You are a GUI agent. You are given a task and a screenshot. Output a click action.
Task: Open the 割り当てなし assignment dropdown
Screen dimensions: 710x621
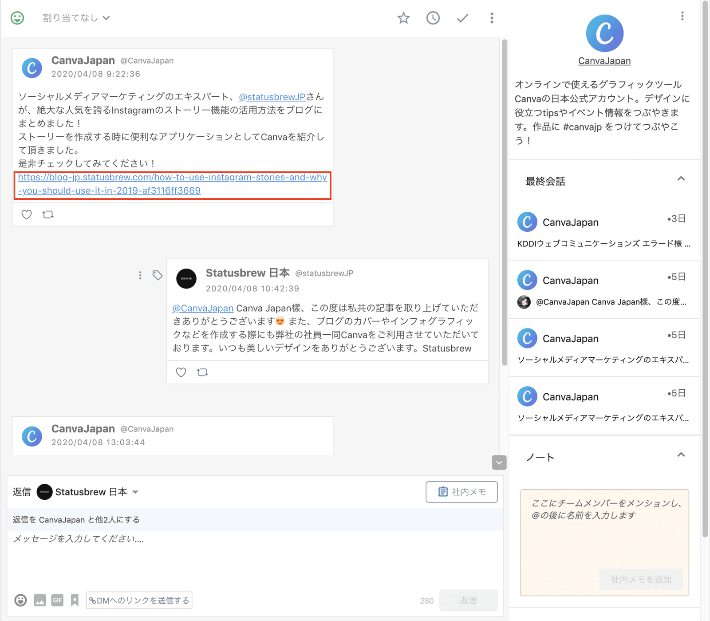[76, 18]
